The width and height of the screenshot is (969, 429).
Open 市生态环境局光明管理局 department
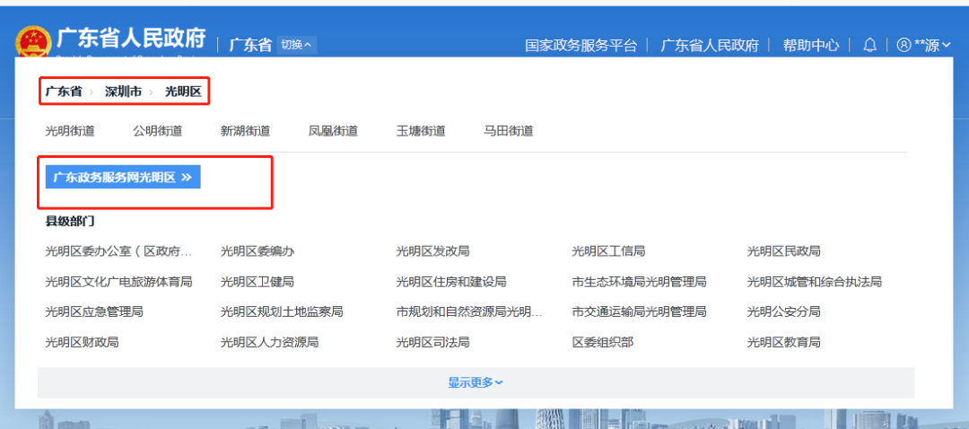click(x=639, y=282)
